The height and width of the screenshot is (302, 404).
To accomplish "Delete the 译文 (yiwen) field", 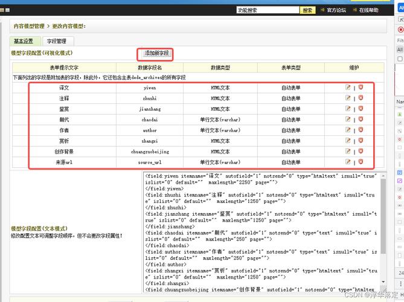I will coord(361,88).
